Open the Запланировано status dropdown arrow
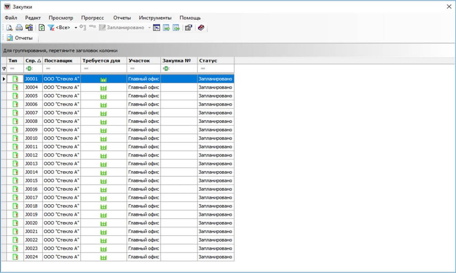This screenshot has width=456, height=273. click(149, 28)
